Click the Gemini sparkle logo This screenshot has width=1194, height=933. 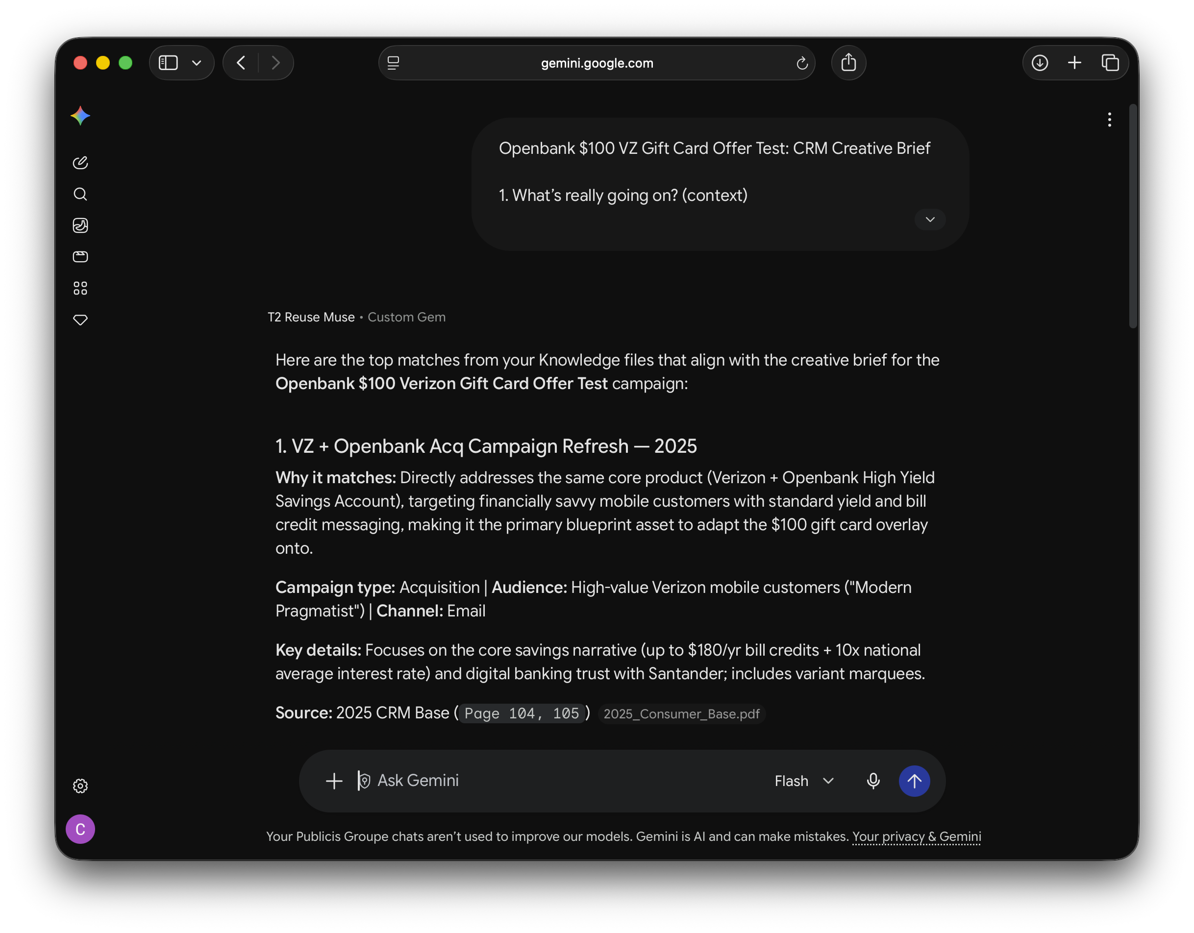tap(80, 116)
